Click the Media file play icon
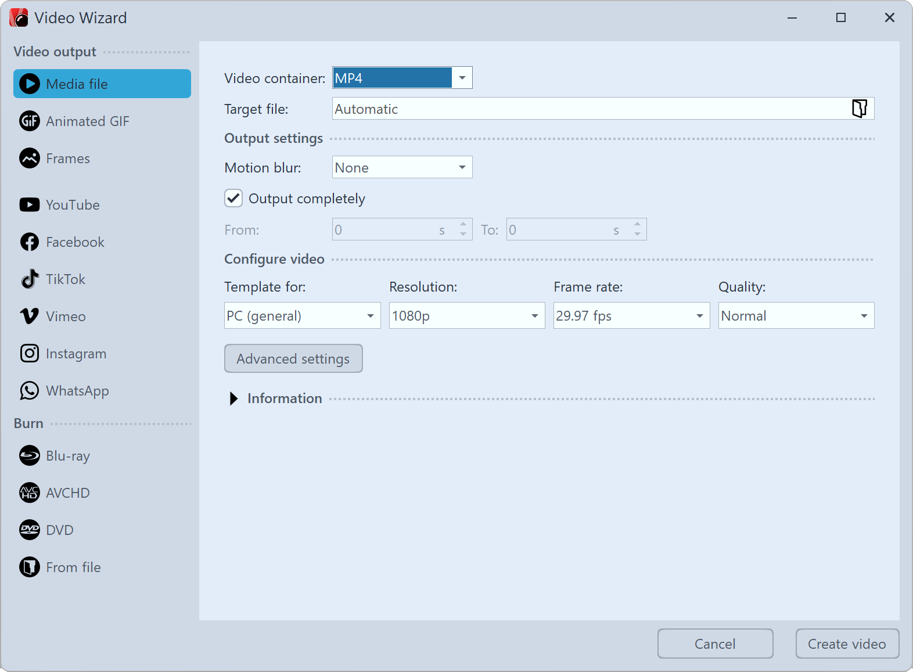913x672 pixels. point(30,84)
